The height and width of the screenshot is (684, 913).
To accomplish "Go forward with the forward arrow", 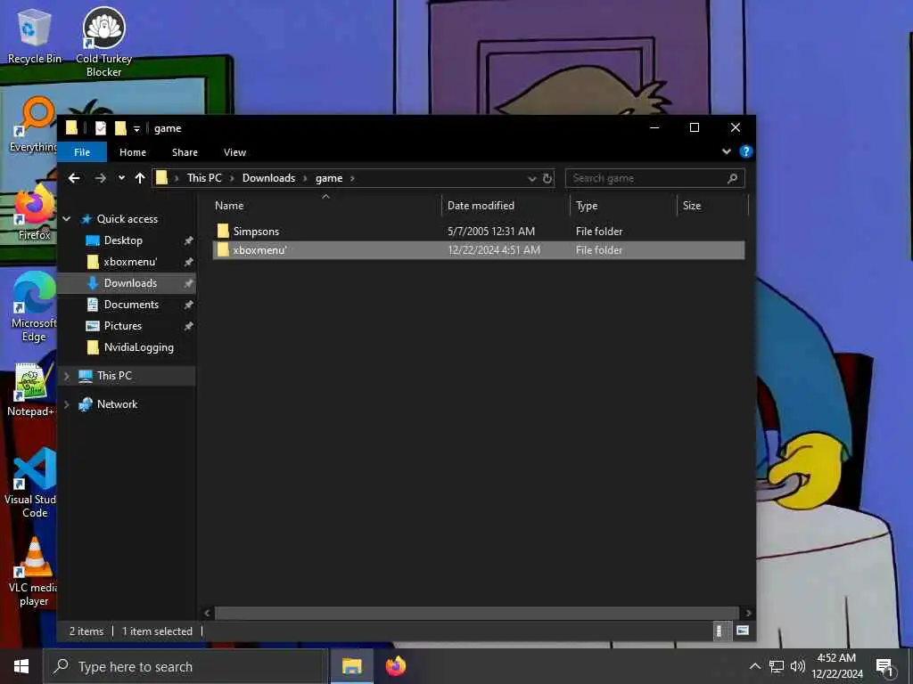I will [100, 178].
